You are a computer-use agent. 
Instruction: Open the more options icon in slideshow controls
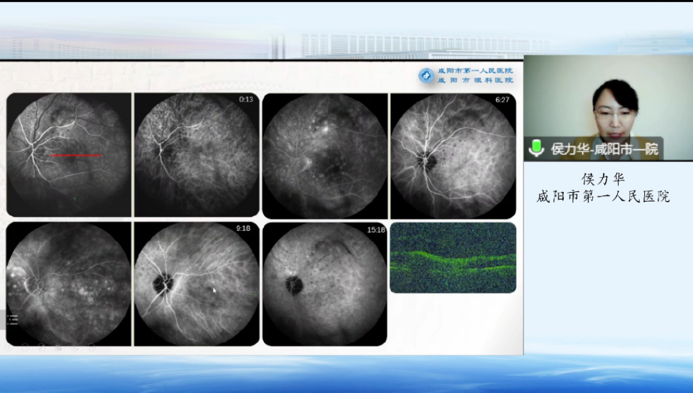tap(91, 347)
